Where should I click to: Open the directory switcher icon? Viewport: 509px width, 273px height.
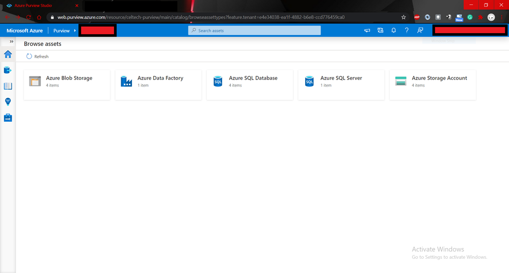[x=381, y=31]
